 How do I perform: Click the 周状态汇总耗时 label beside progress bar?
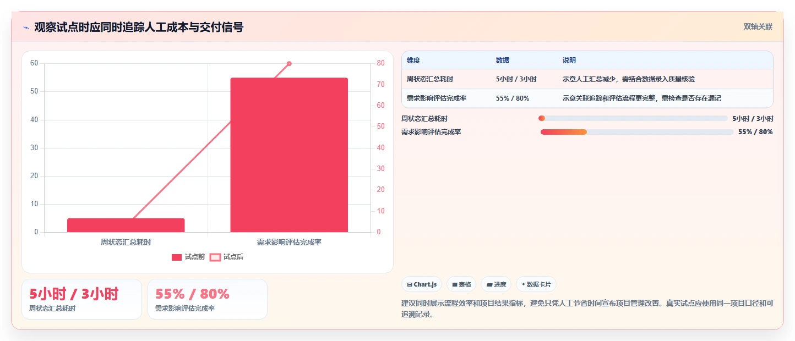pos(424,118)
